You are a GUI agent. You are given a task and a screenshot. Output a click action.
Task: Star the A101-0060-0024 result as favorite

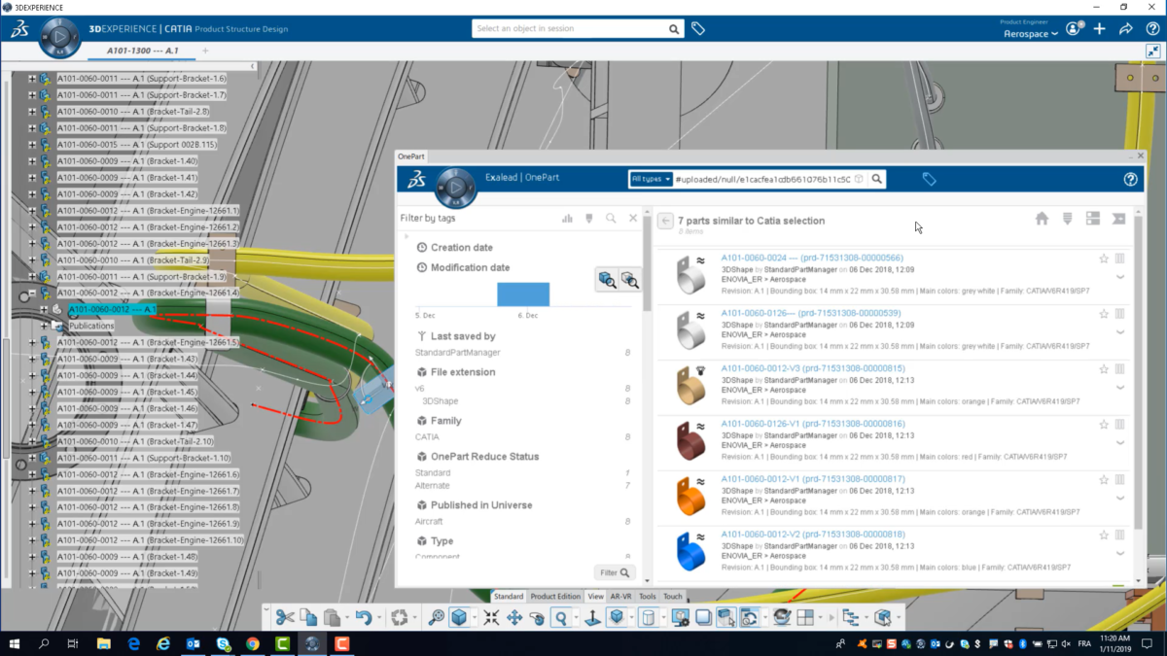(1104, 259)
